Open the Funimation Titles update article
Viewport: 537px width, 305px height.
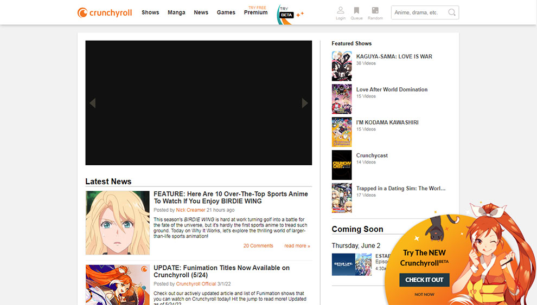click(222, 271)
